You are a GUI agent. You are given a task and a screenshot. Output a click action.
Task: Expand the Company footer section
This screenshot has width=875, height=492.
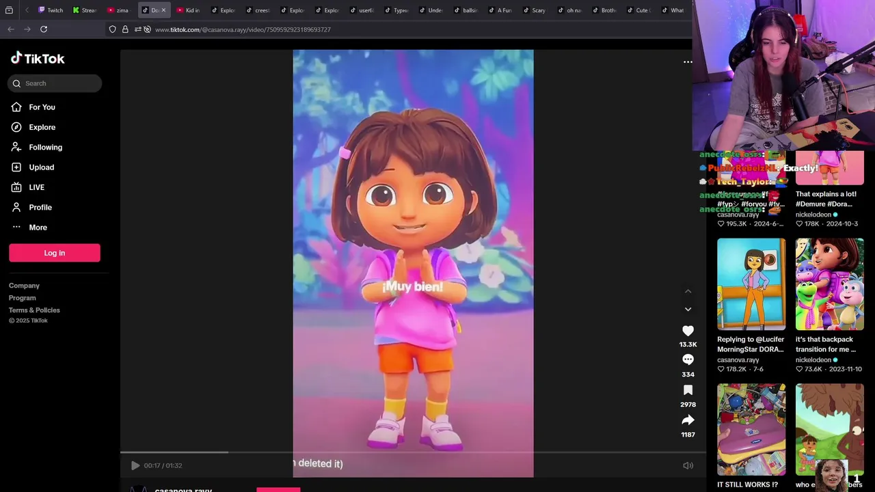tap(24, 286)
